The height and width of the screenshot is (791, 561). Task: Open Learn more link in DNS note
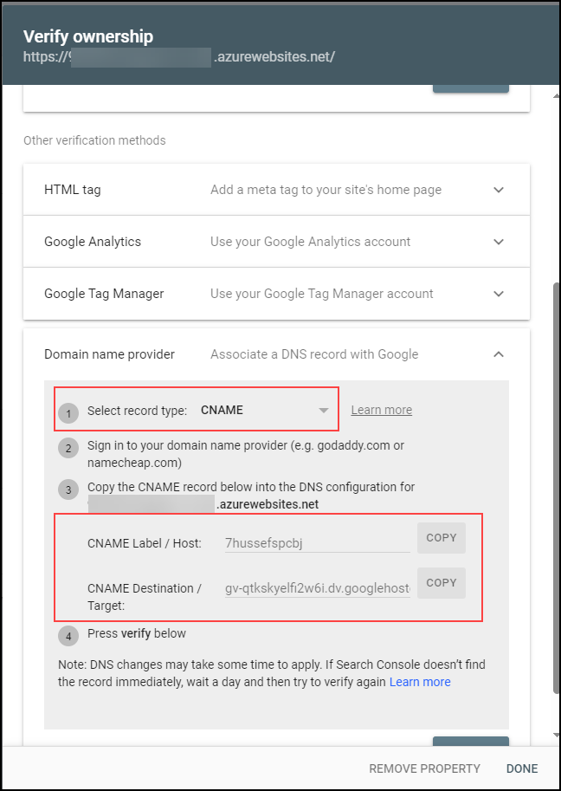coord(420,682)
